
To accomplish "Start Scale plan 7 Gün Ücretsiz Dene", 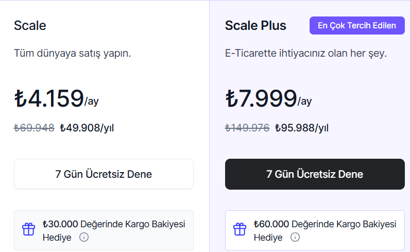I will tap(104, 174).
